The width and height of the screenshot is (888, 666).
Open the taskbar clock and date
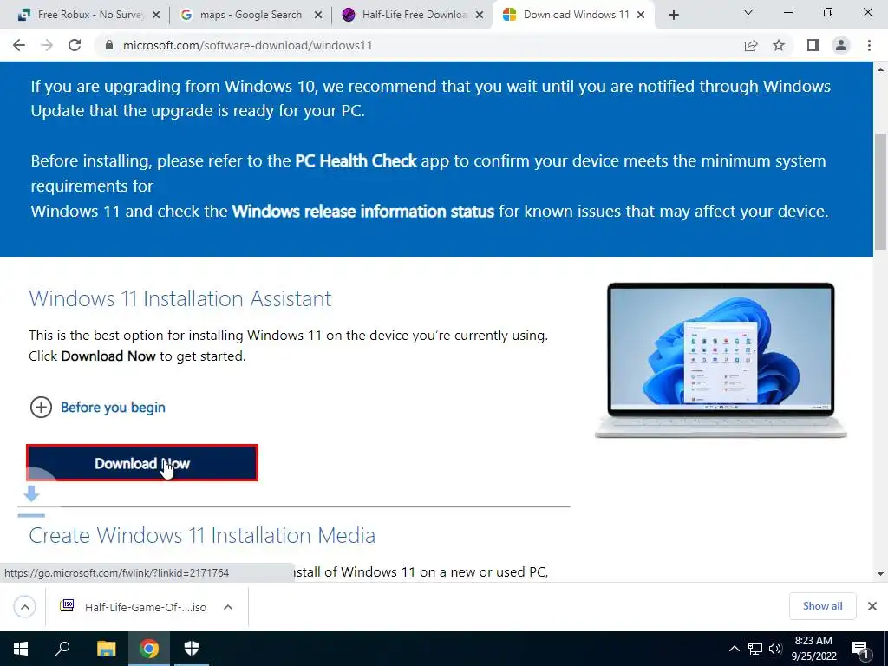pyautogui.click(x=813, y=649)
